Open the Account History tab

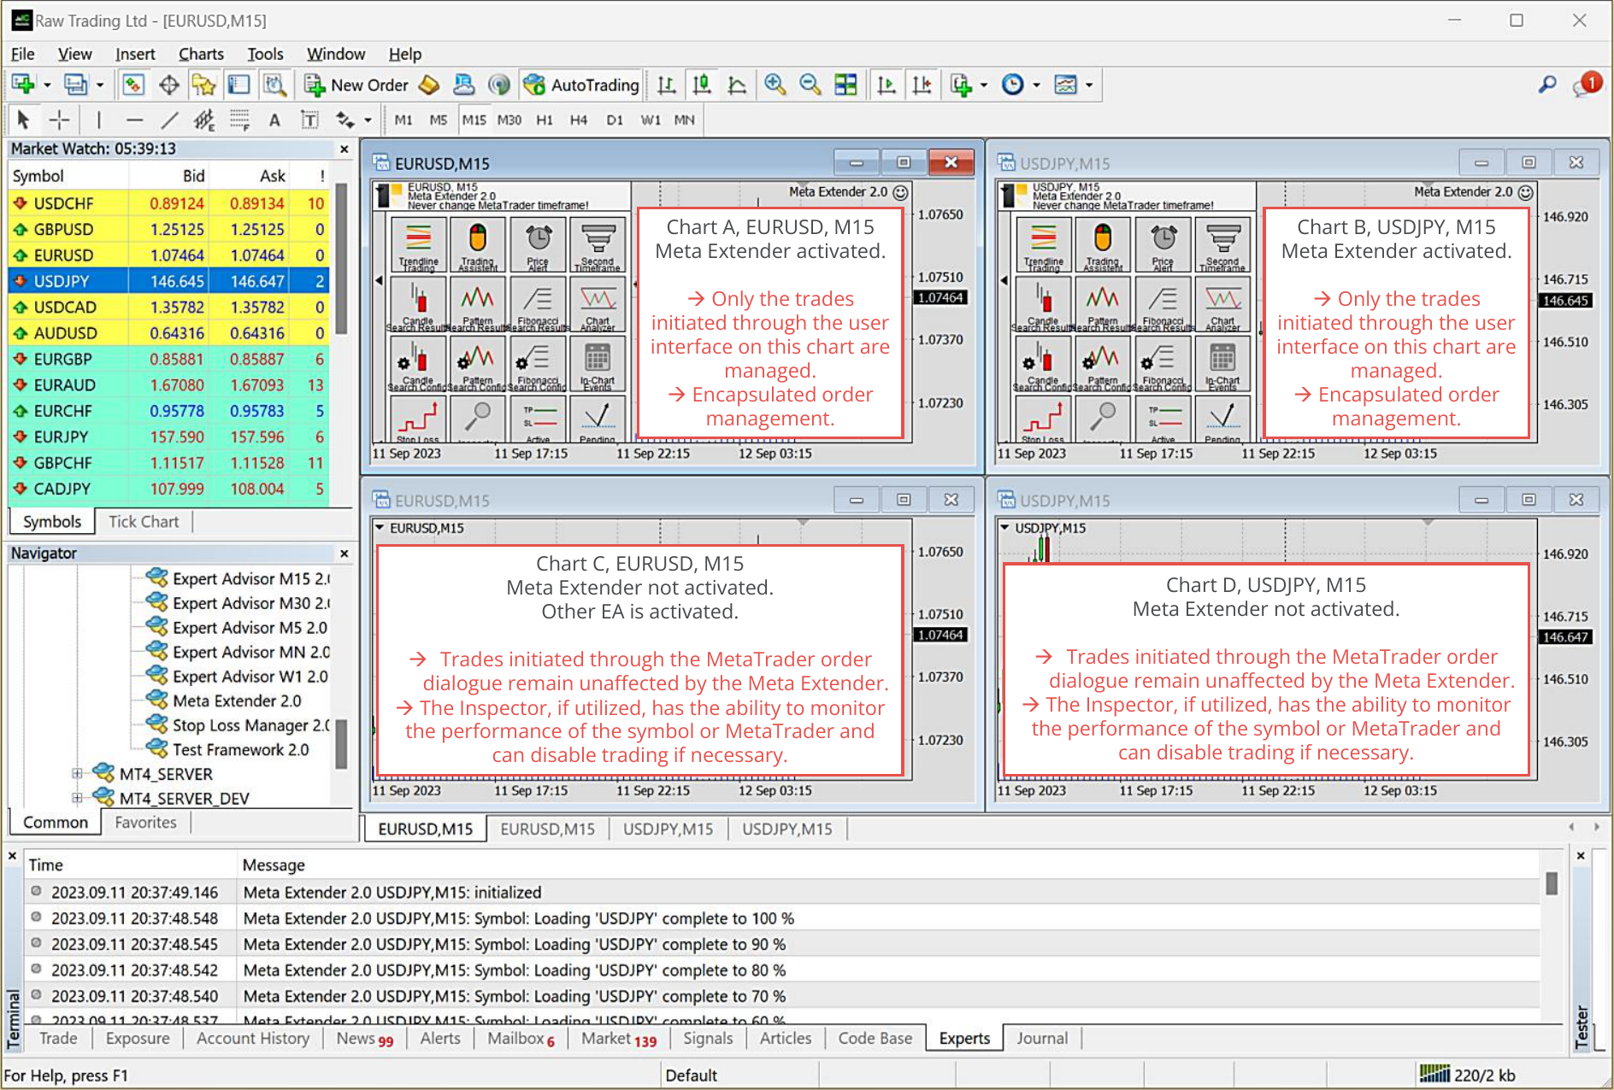click(252, 1038)
